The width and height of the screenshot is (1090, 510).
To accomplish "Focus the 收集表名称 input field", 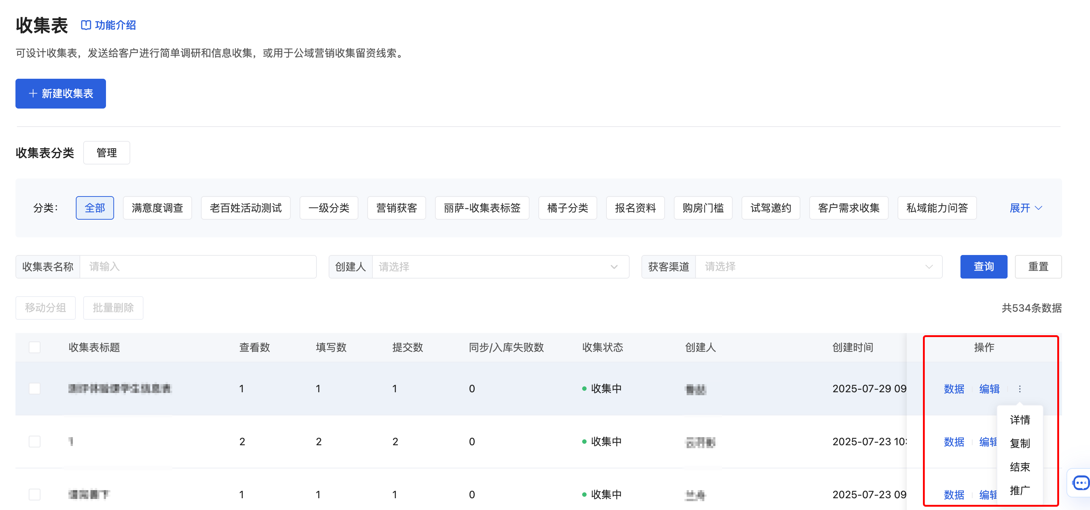I will [x=198, y=267].
